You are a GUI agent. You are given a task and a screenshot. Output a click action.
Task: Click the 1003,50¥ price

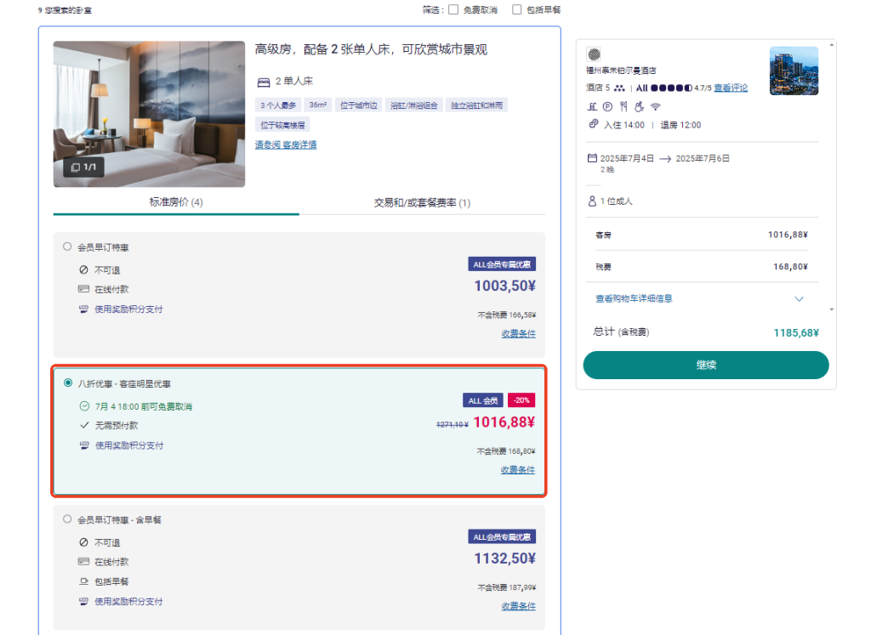504,286
